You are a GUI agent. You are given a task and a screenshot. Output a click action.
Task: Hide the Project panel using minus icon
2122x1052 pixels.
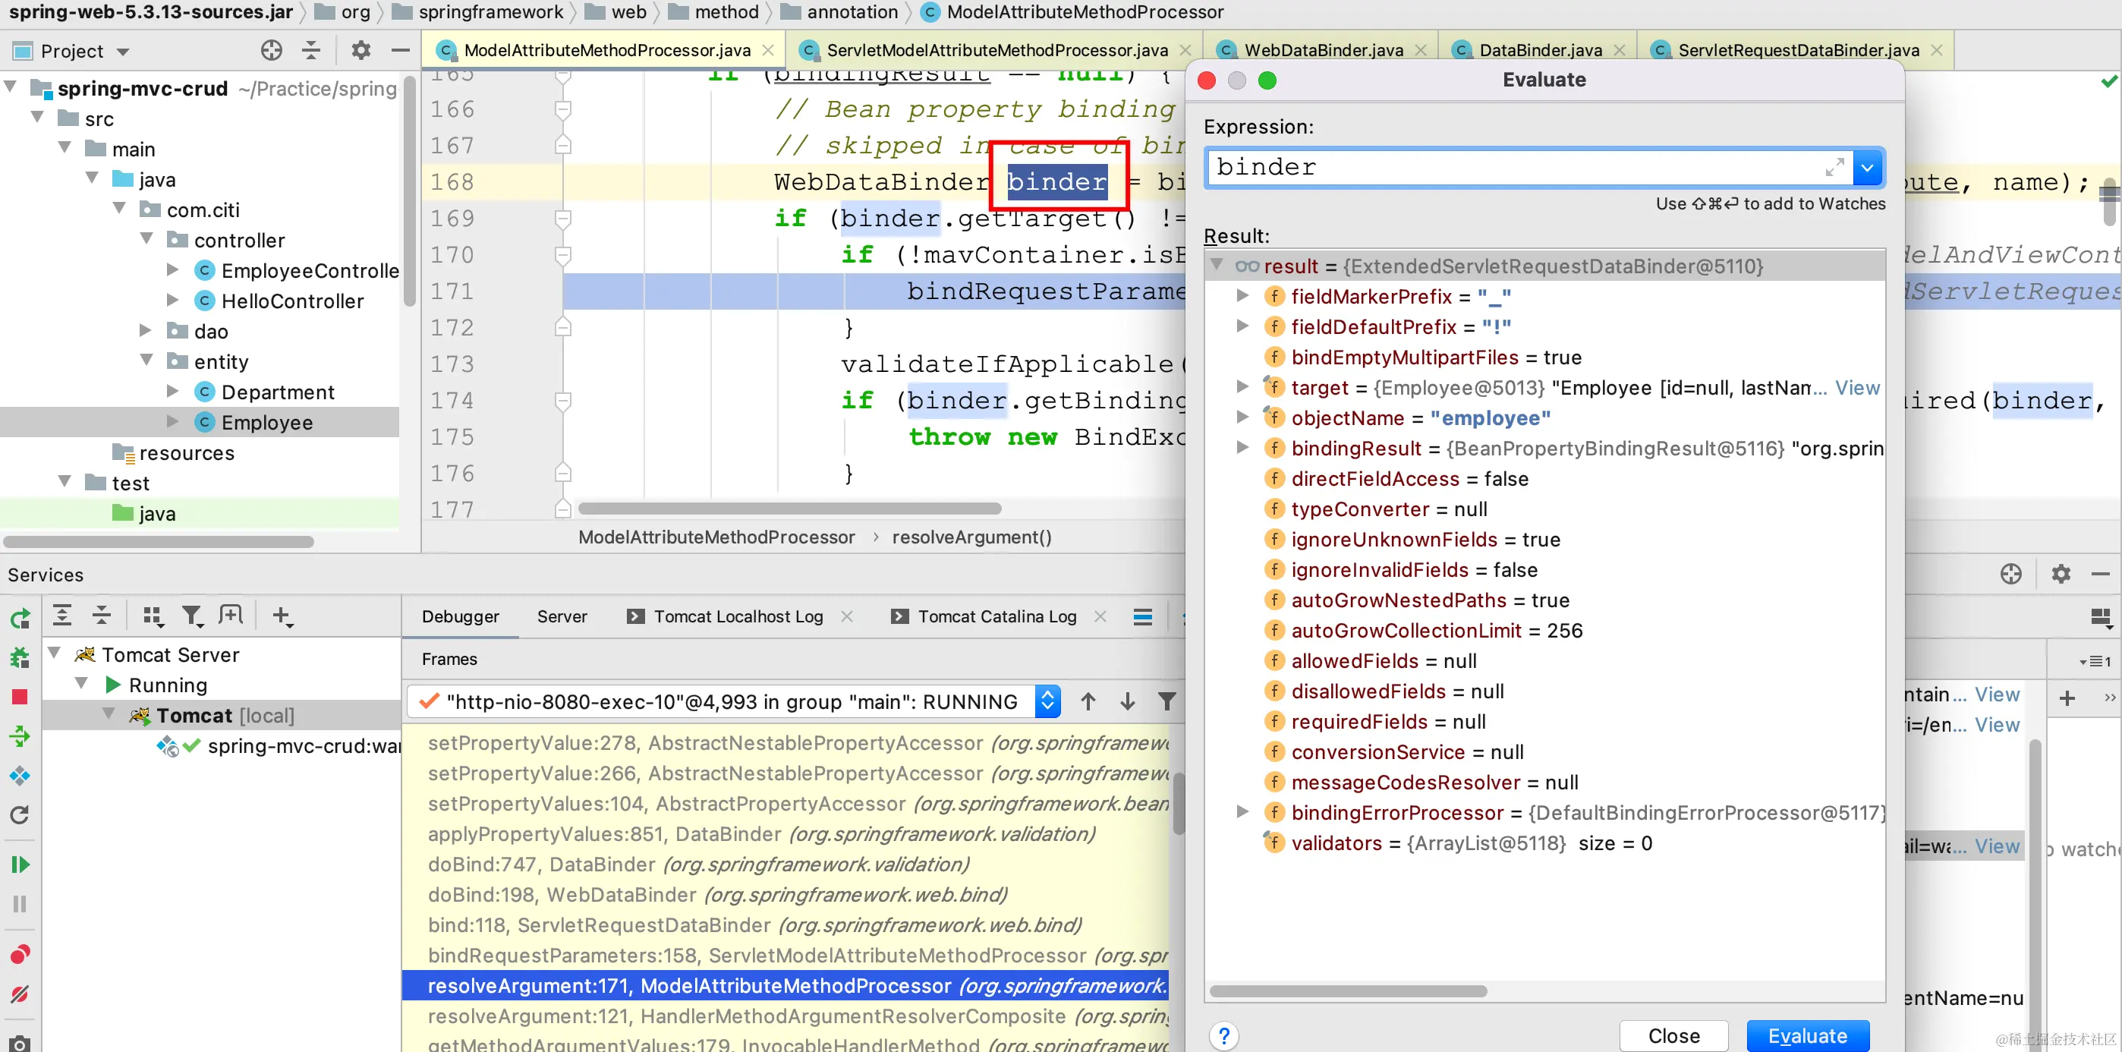[401, 50]
